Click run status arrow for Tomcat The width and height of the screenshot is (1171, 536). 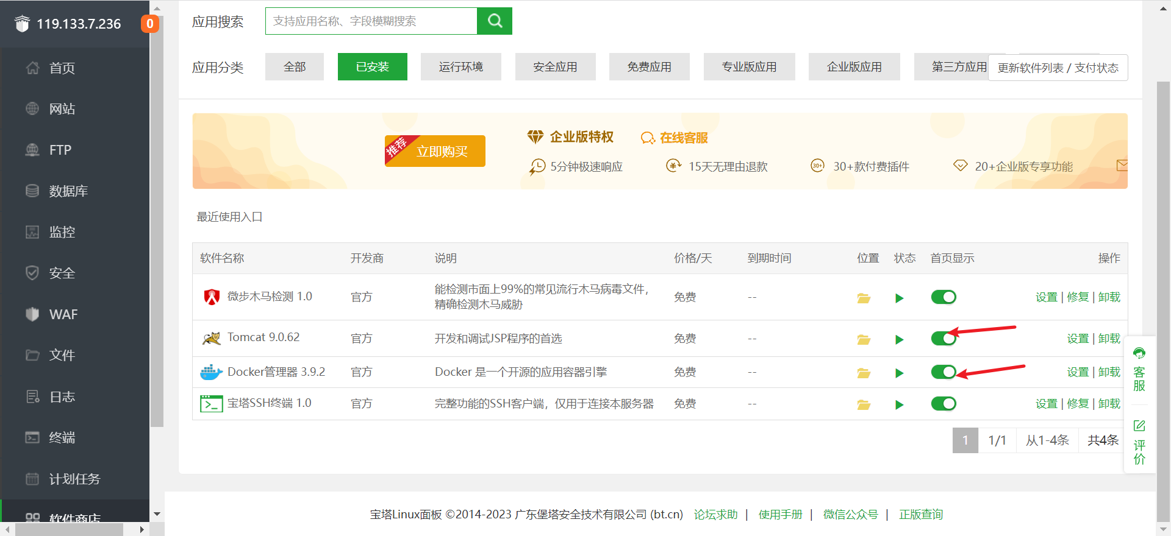899,339
